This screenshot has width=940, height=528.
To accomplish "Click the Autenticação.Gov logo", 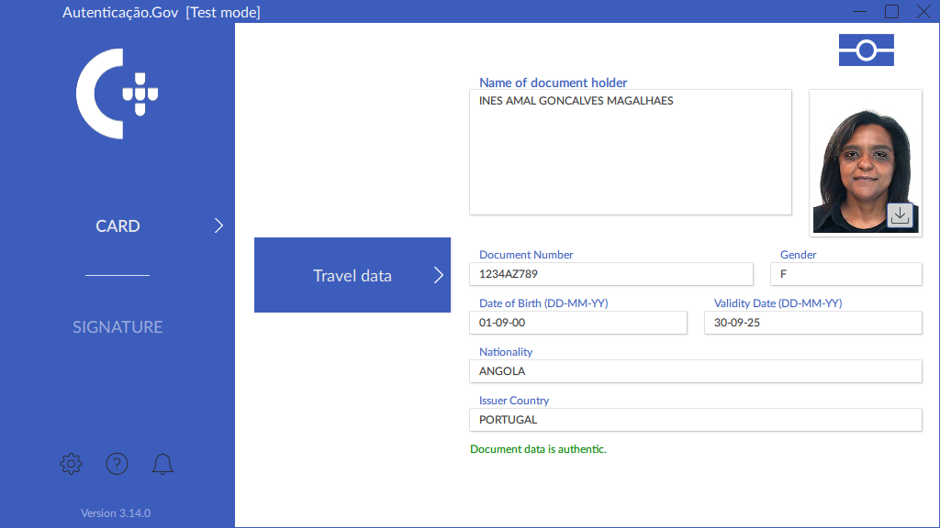I will 117,93.
